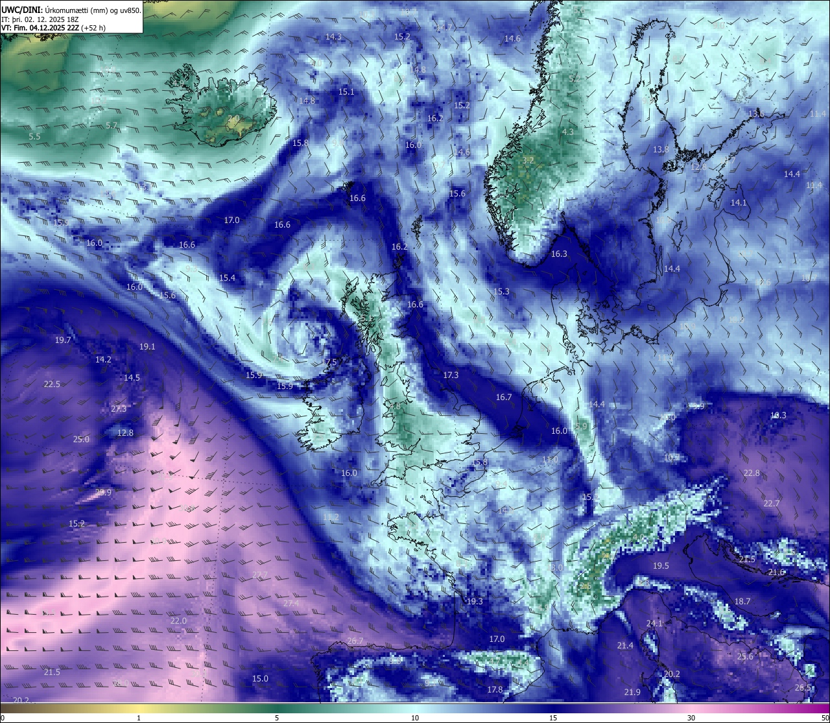
Task: Click the map value '5.5'
Action: [34, 137]
